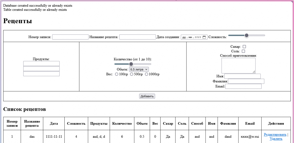Click the Количество slider handle

click(131, 64)
